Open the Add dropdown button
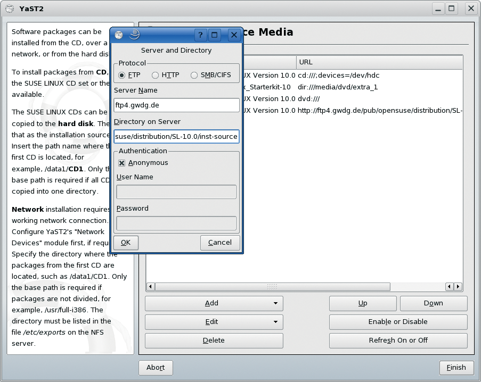481x382 pixels. point(214,303)
